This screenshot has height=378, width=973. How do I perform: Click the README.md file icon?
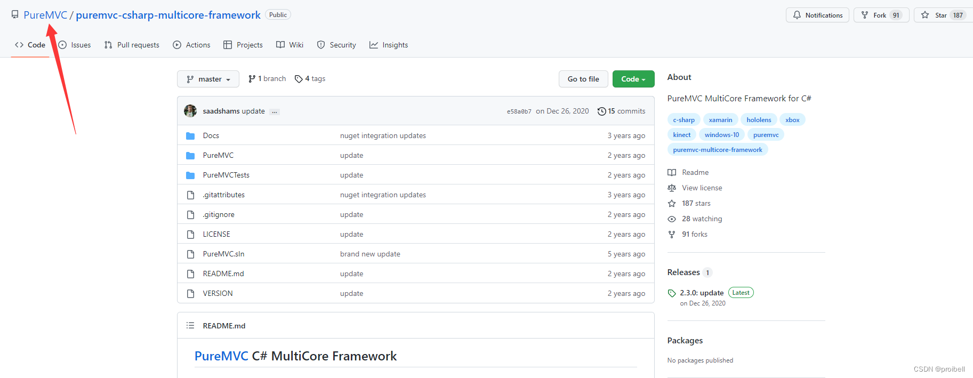click(x=190, y=274)
